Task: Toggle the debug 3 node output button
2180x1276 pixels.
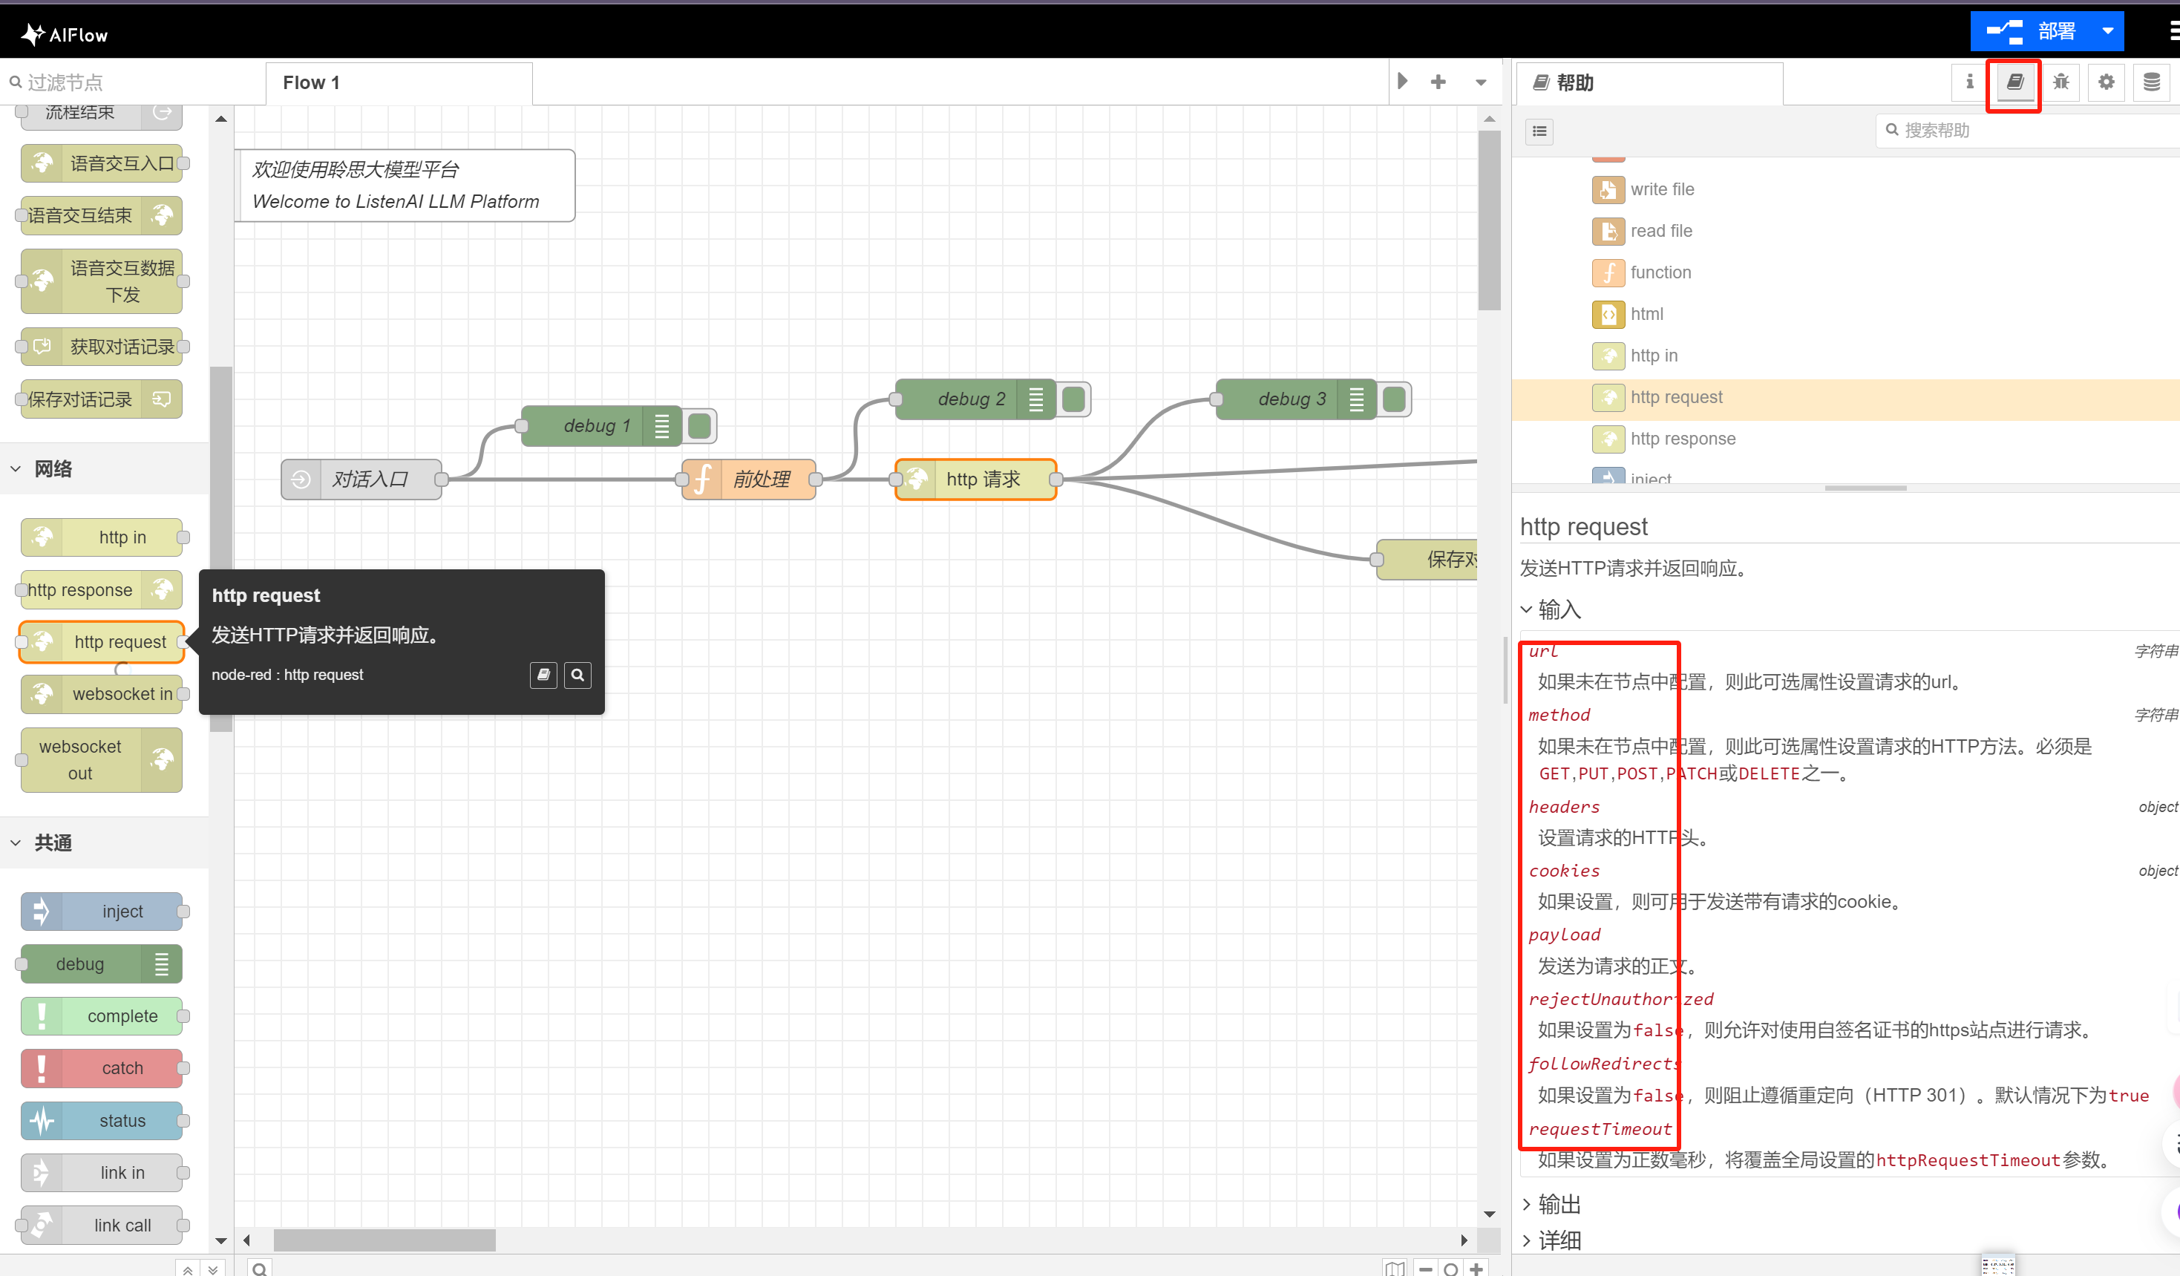Action: [x=1395, y=399]
